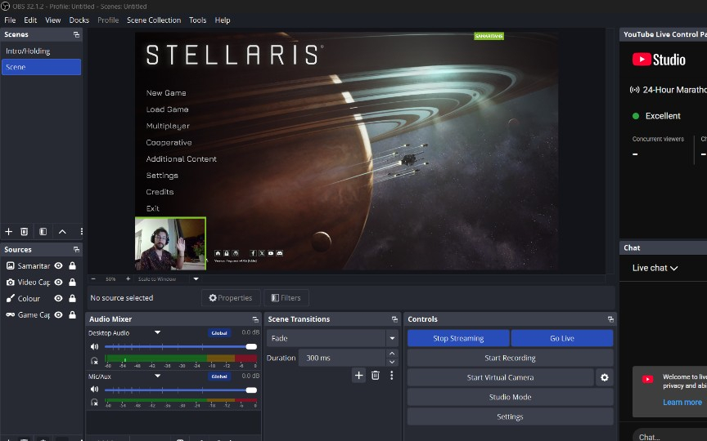707x441 pixels.
Task: Add a new scene with plus icon
Action: click(8, 232)
